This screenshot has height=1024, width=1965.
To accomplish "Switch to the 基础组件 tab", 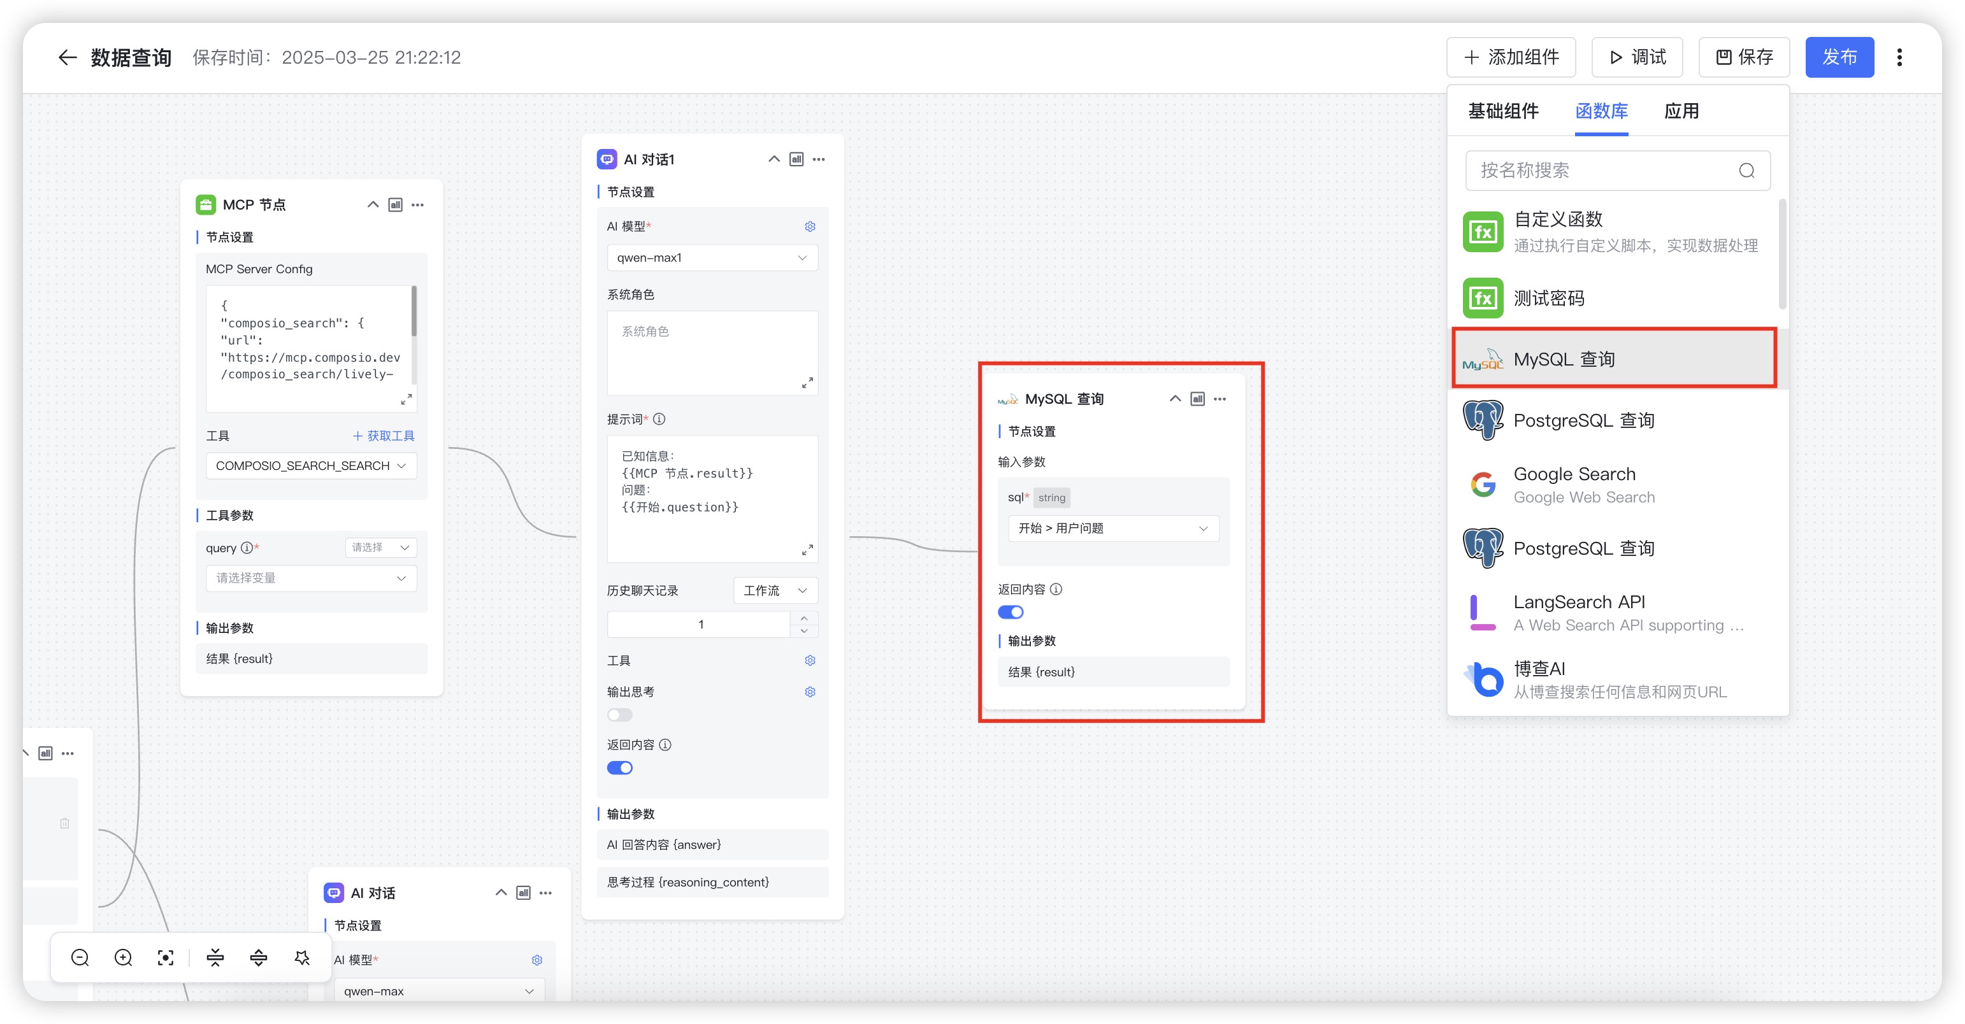I will tap(1502, 111).
